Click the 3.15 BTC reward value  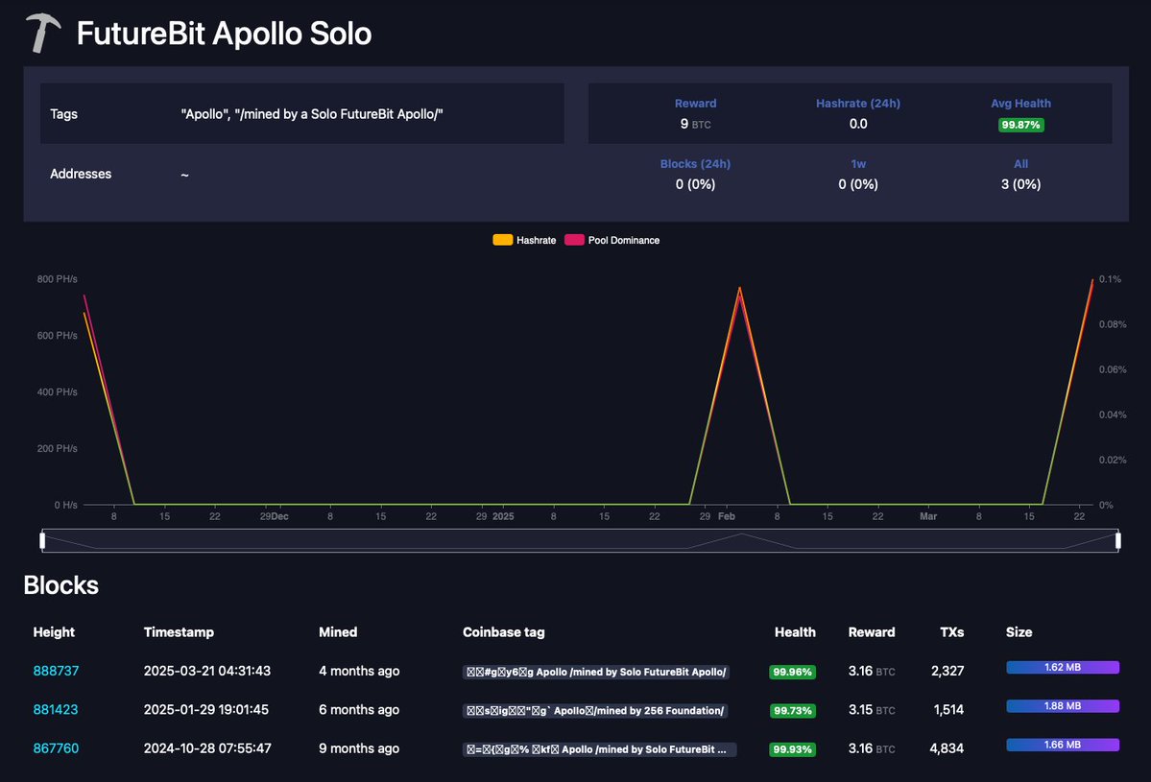pyautogui.click(x=872, y=709)
